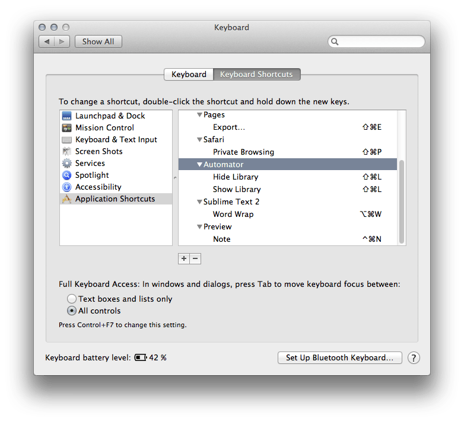Click the Launchpad & Dock icon
The image size is (464, 422).
[x=66, y=116]
